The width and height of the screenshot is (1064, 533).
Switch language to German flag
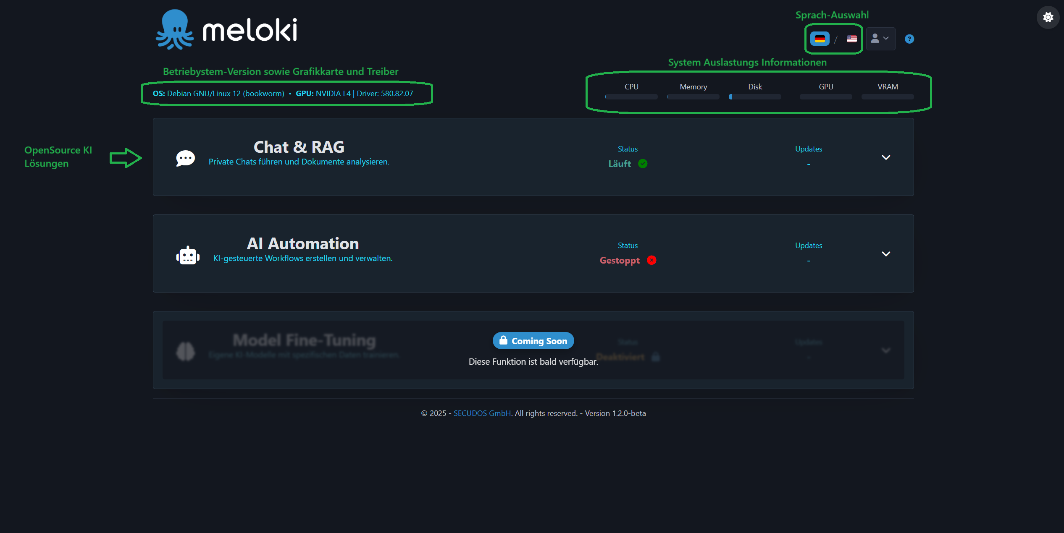pos(820,39)
